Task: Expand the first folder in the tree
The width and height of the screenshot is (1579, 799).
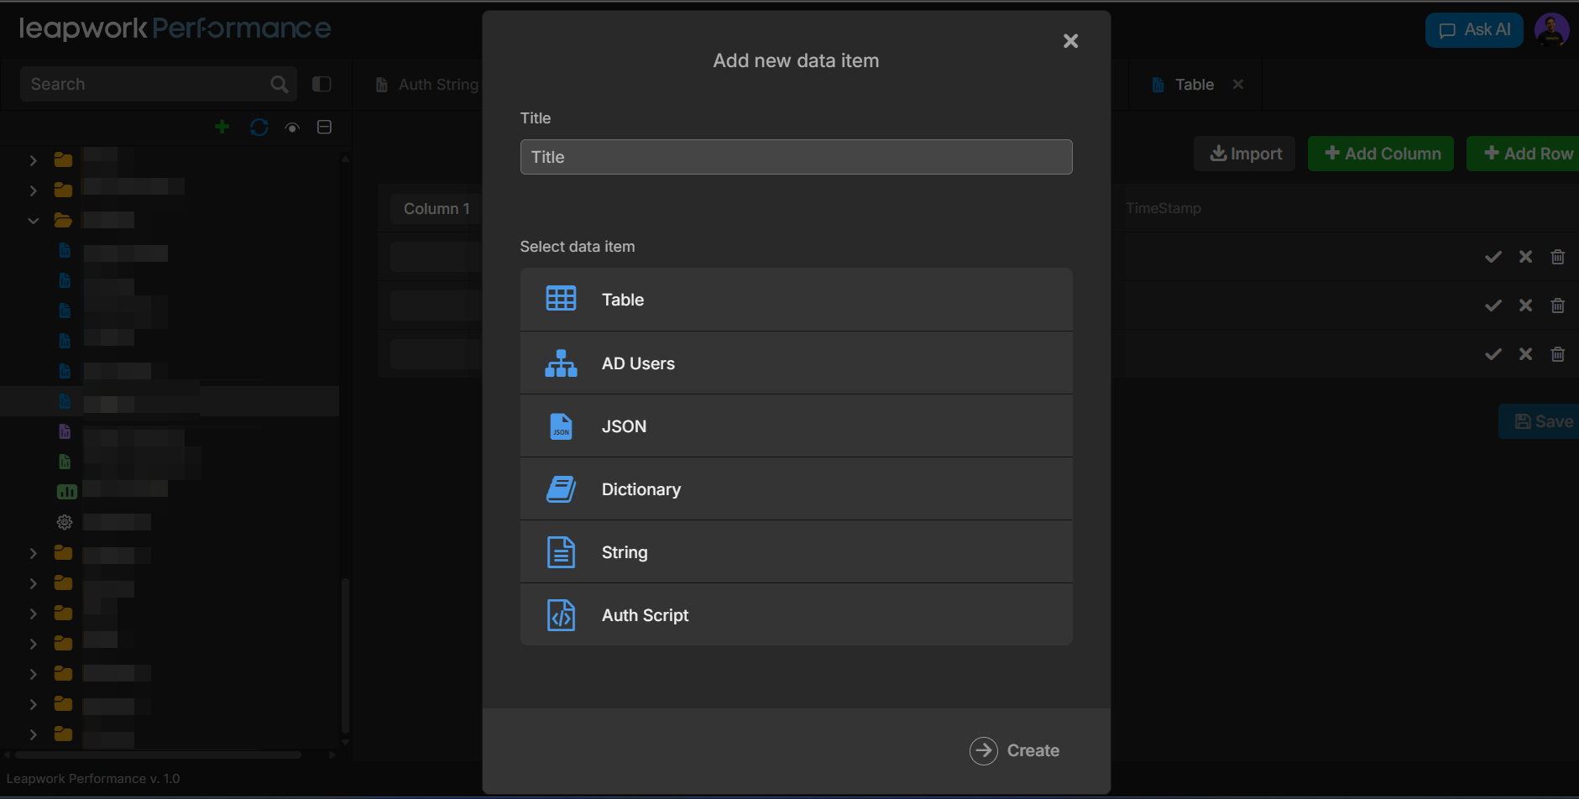Action: click(34, 160)
